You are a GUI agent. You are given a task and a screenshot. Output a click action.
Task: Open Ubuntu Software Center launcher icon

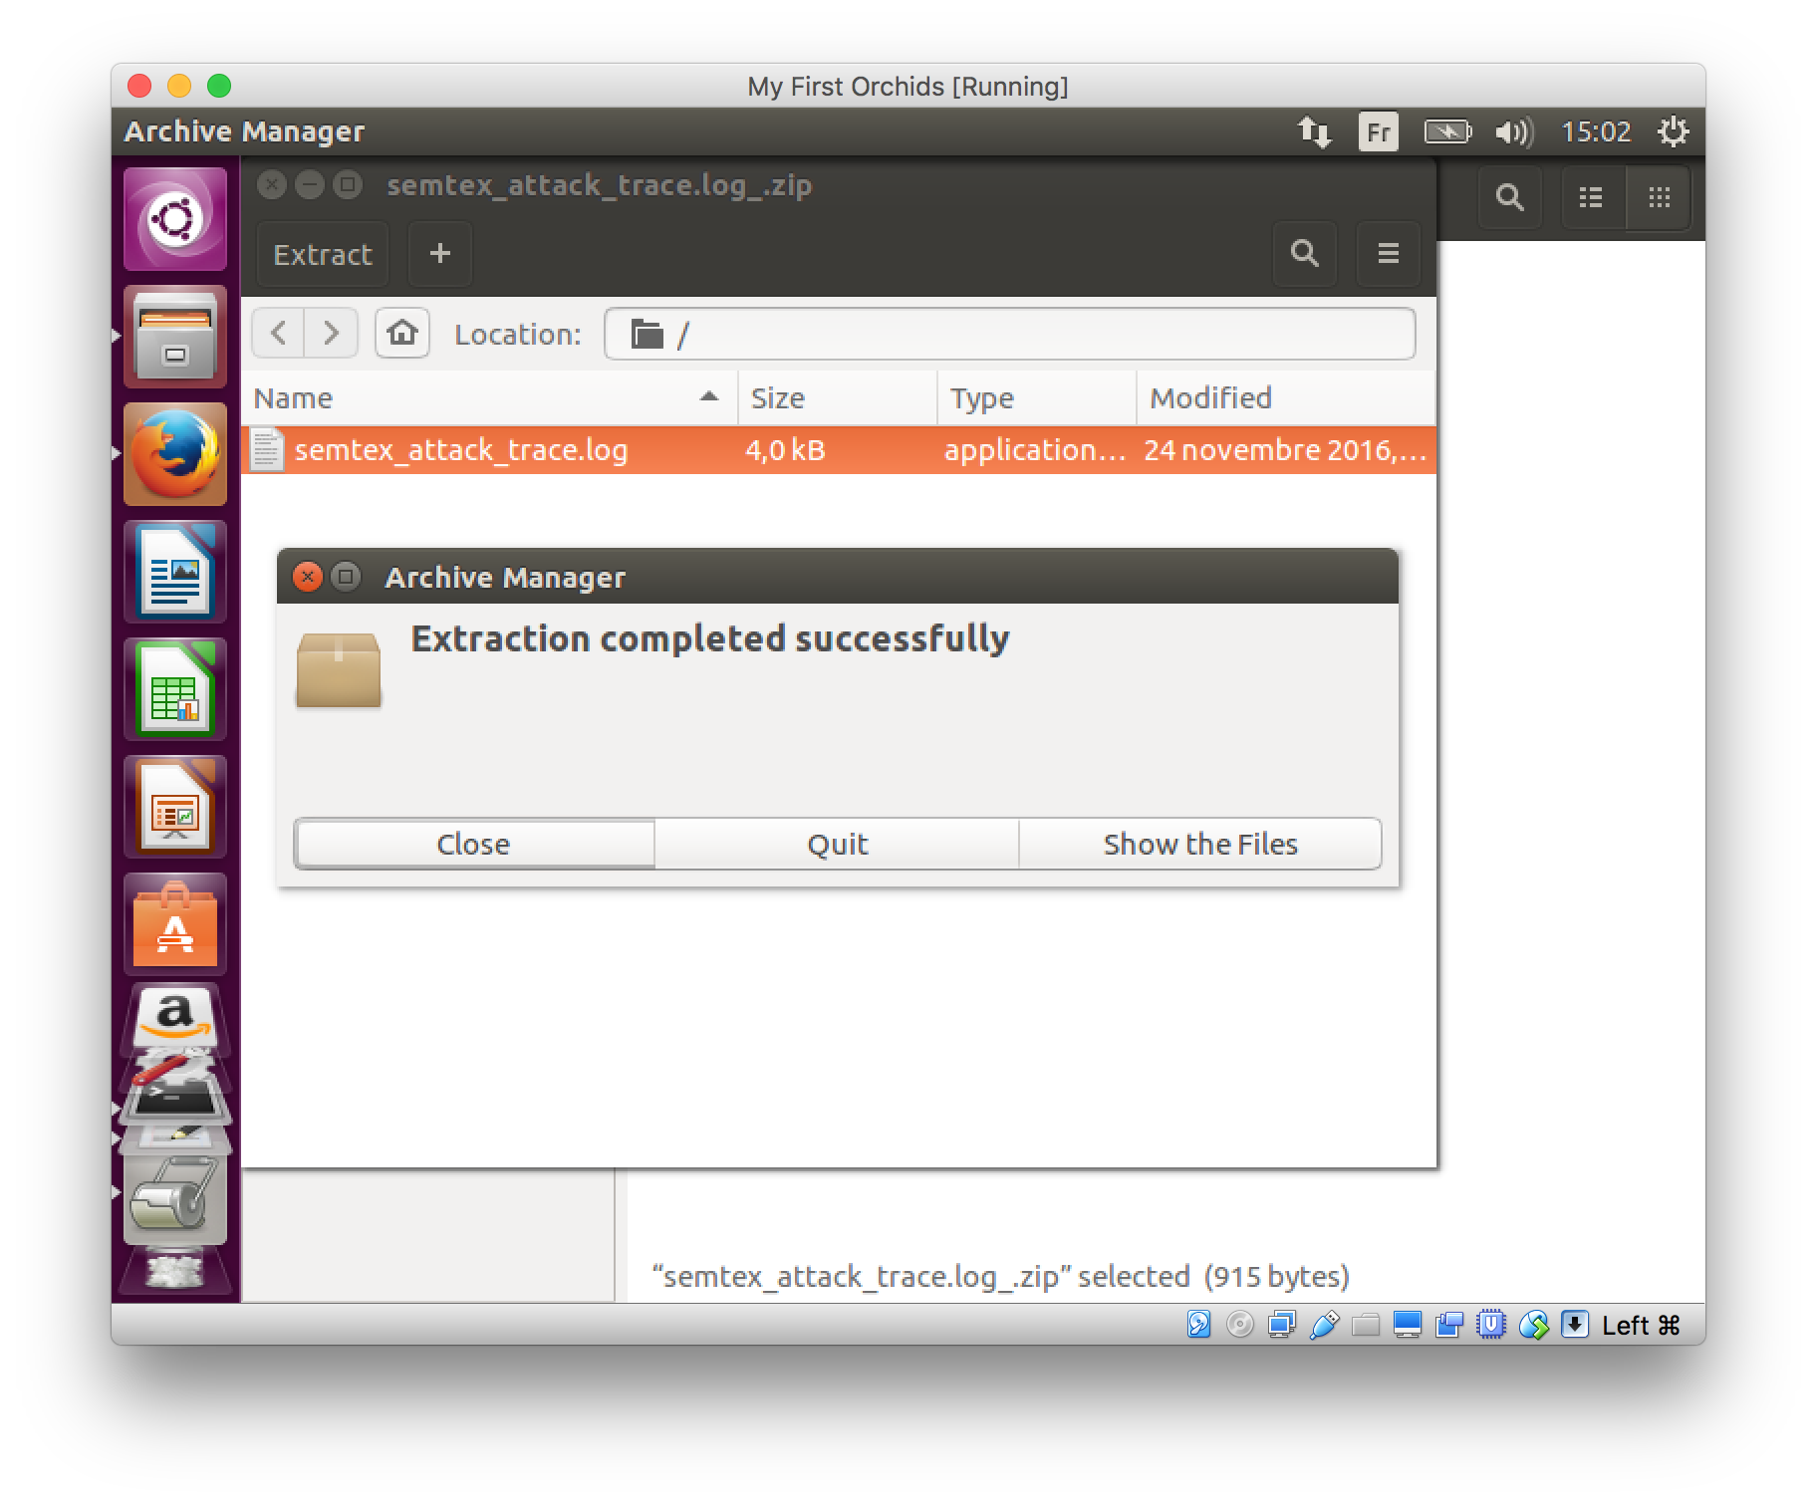pyautogui.click(x=175, y=924)
